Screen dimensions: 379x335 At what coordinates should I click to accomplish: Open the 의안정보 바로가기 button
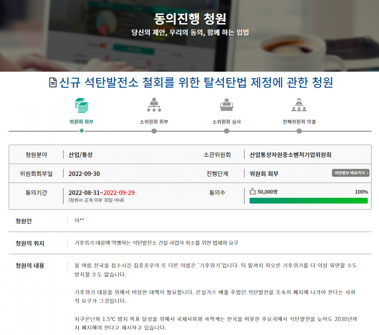350,173
